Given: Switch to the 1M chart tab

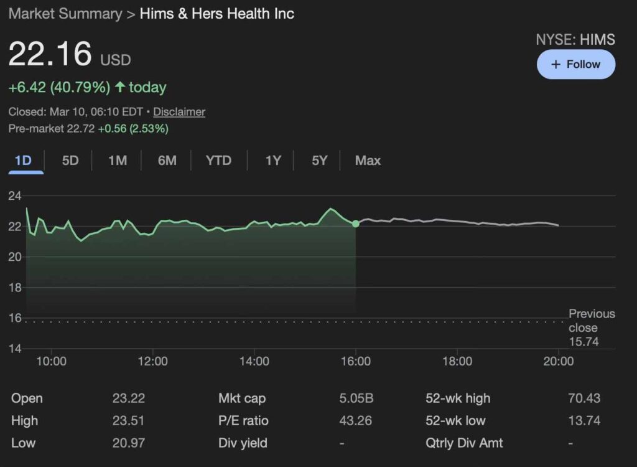Looking at the screenshot, I should [118, 161].
